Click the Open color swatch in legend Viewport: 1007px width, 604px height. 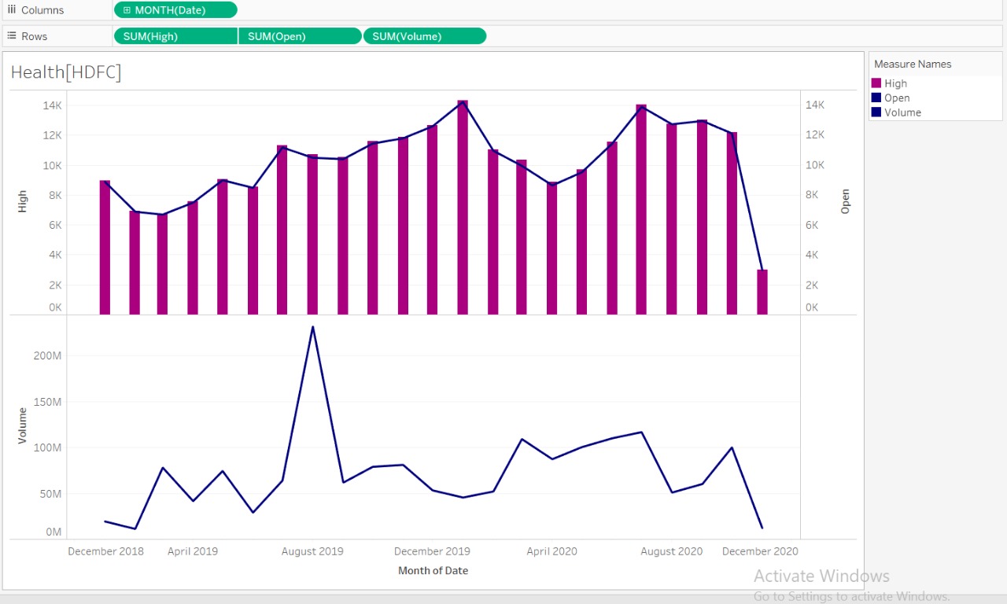(876, 98)
